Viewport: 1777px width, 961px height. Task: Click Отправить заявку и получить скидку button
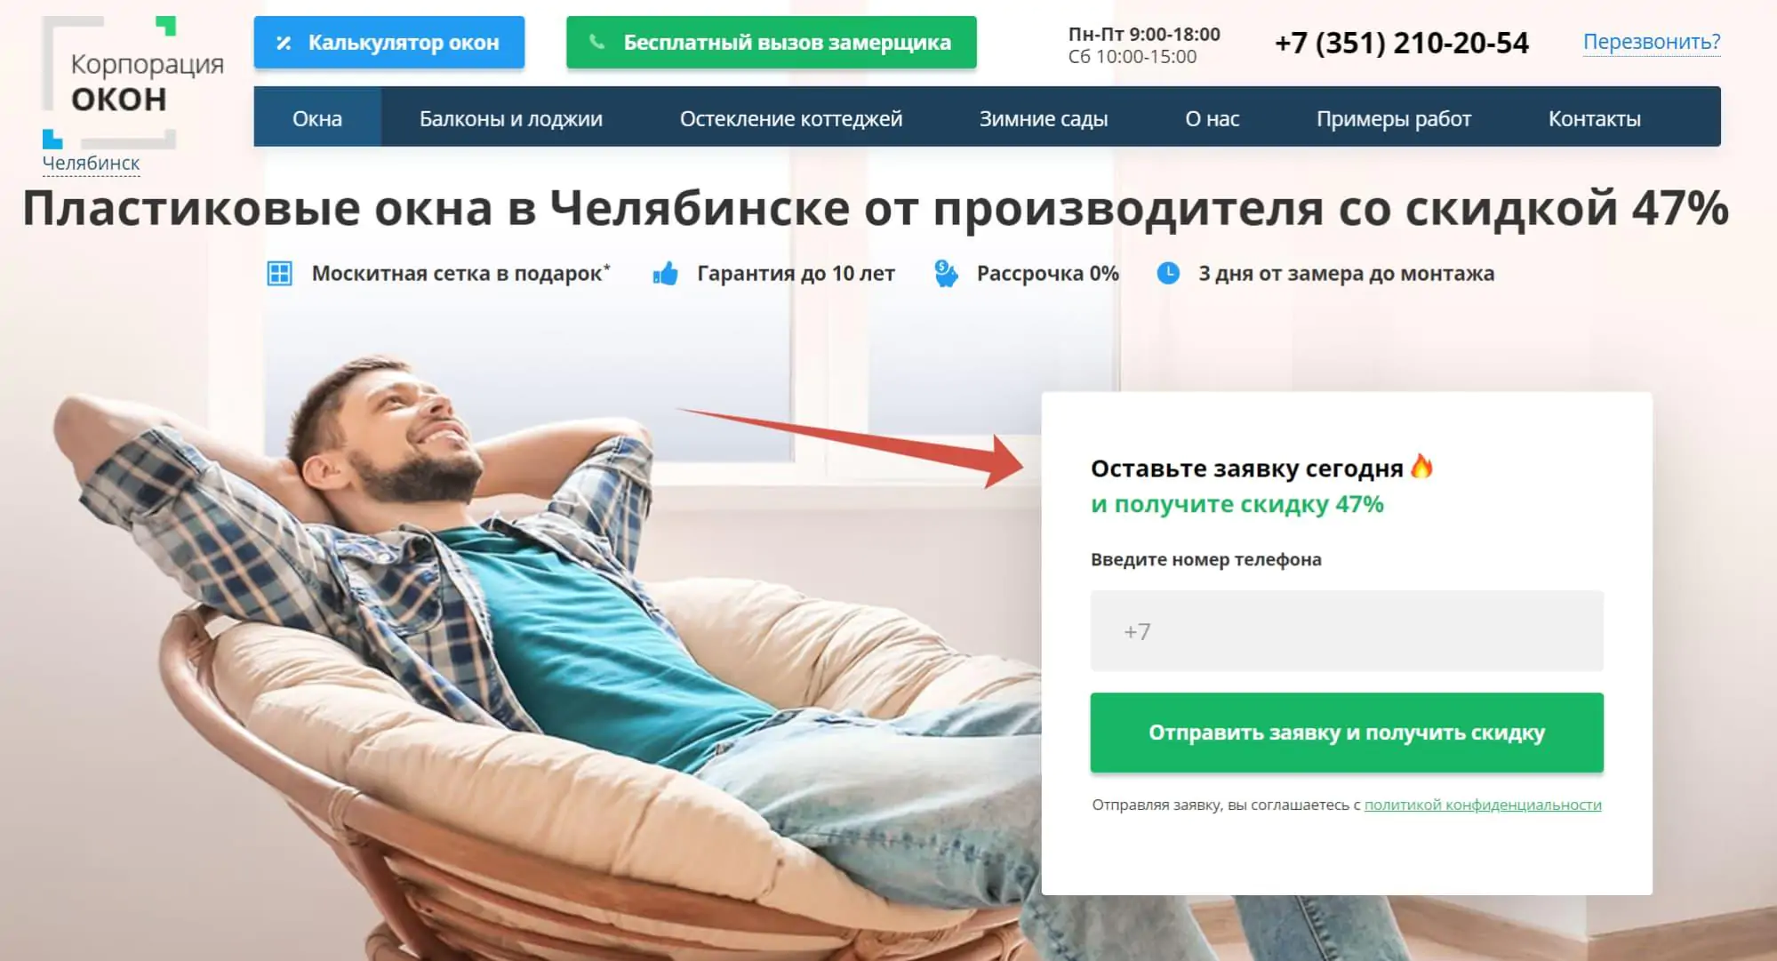(x=1347, y=733)
